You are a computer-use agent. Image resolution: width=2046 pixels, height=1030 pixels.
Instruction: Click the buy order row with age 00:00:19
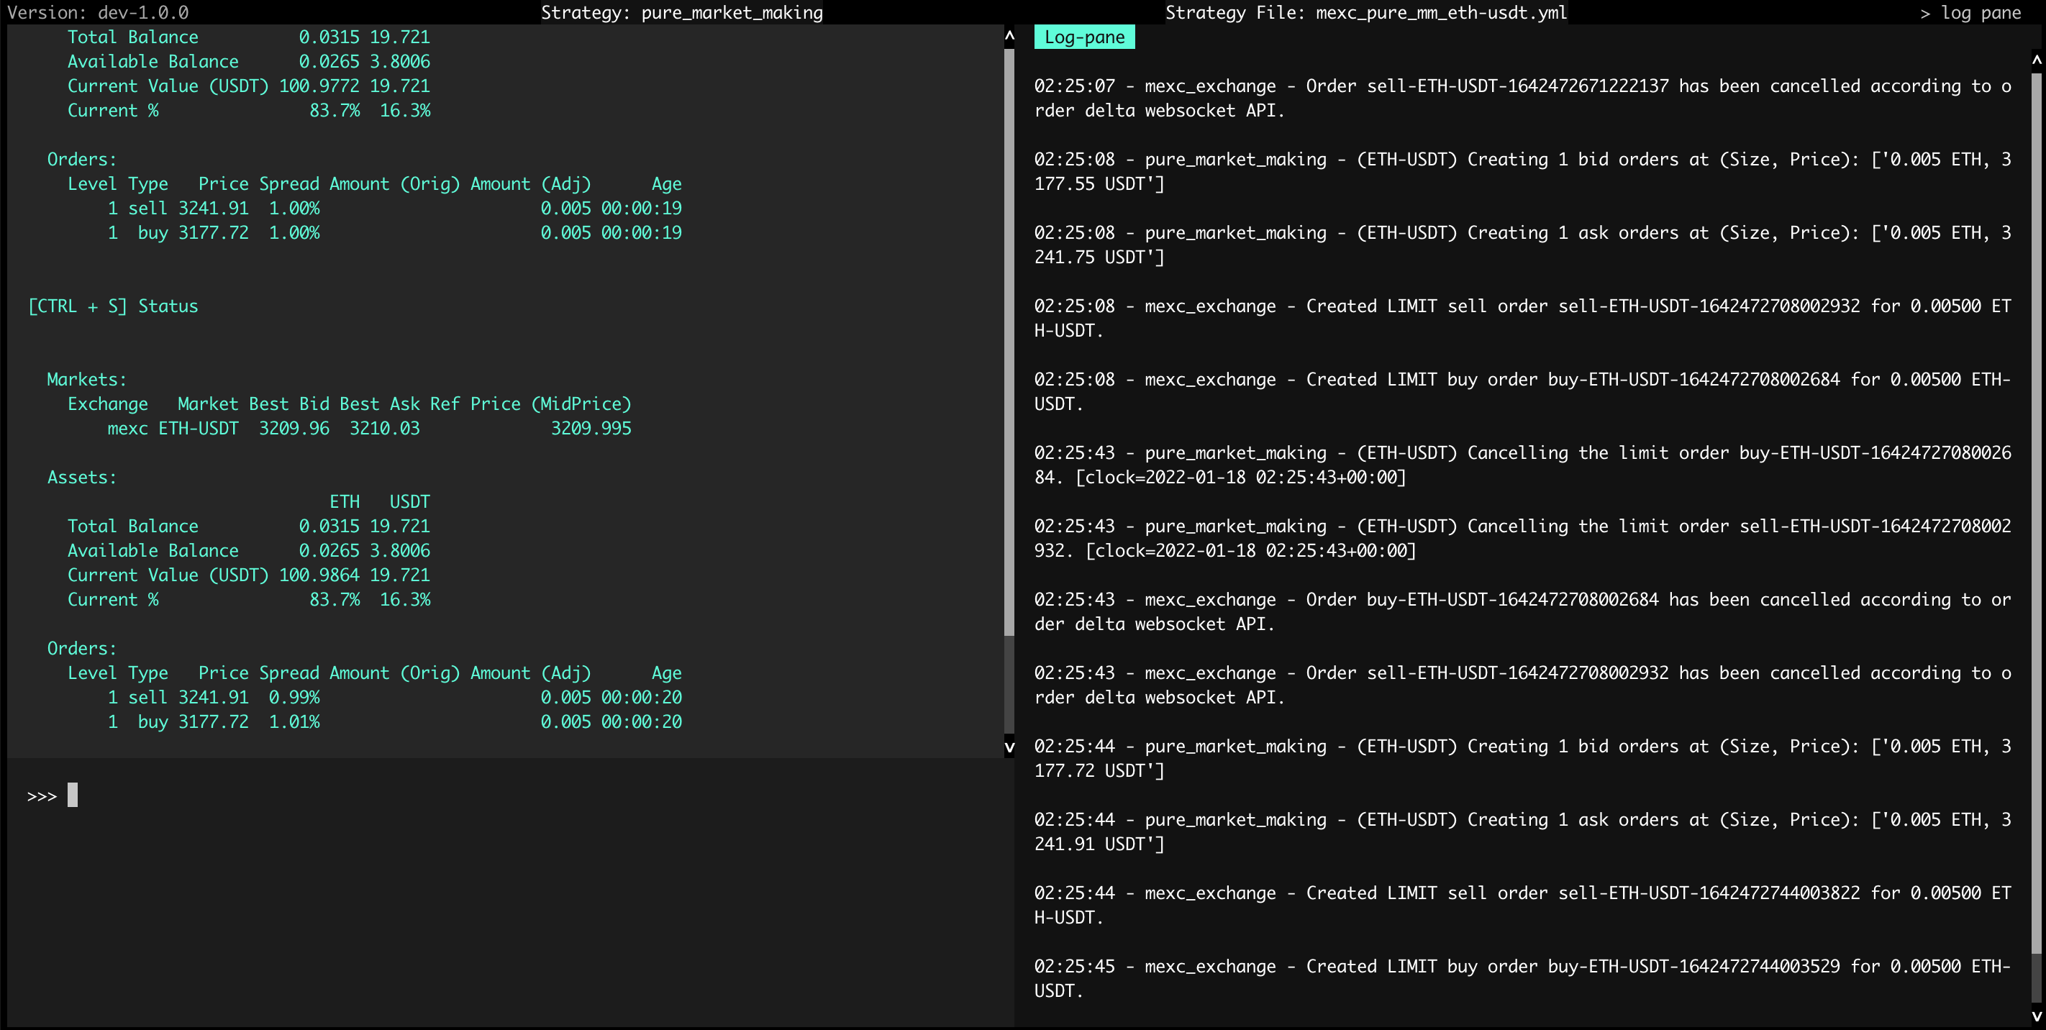click(x=395, y=232)
